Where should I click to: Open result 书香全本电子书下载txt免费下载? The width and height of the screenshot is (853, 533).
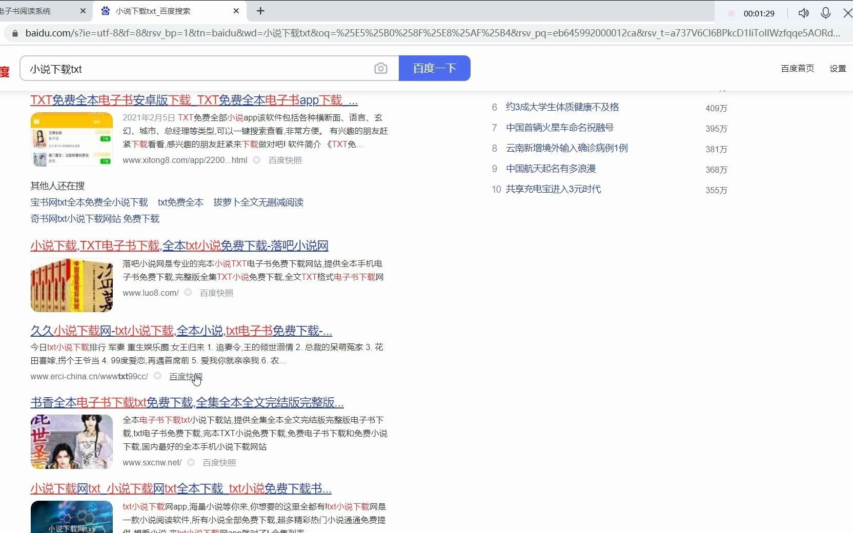pos(187,402)
